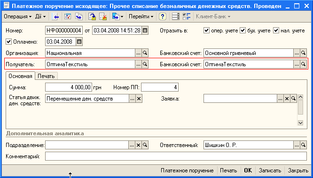Click ellipsis button for Заявка field
Image resolution: width=313 pixels, height=178 pixels.
[x=280, y=99]
